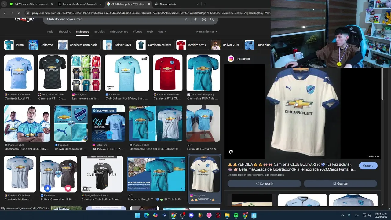Open Spotify from the taskbar
The image size is (391, 220).
tap(236, 215)
